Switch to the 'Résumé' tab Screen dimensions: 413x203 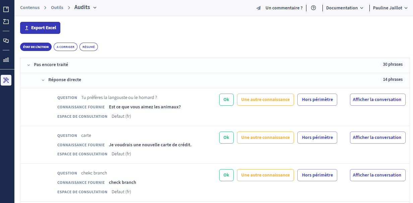coord(88,47)
